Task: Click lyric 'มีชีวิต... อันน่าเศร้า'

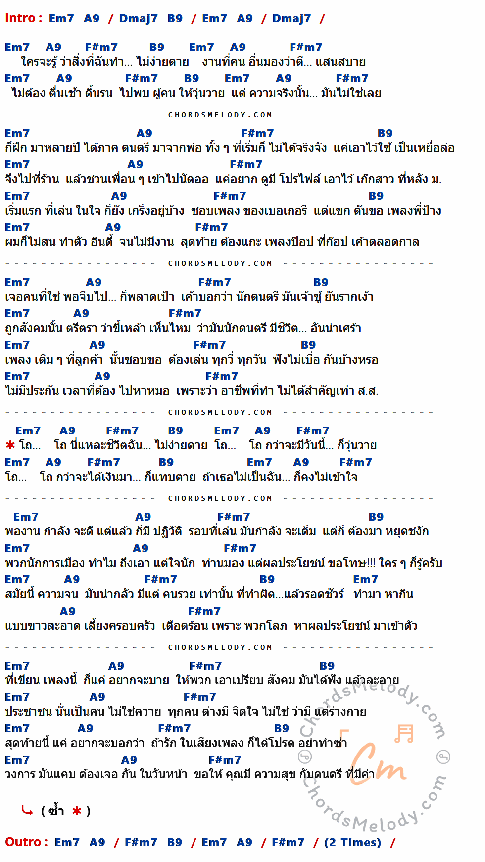Action: pyautogui.click(x=315, y=328)
